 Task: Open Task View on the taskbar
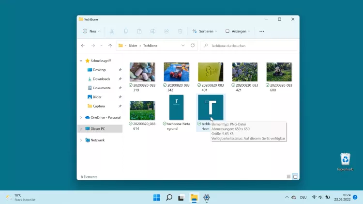pyautogui.click(x=181, y=198)
